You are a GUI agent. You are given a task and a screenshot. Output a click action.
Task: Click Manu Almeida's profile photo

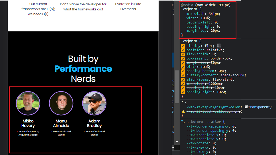pos(61,103)
